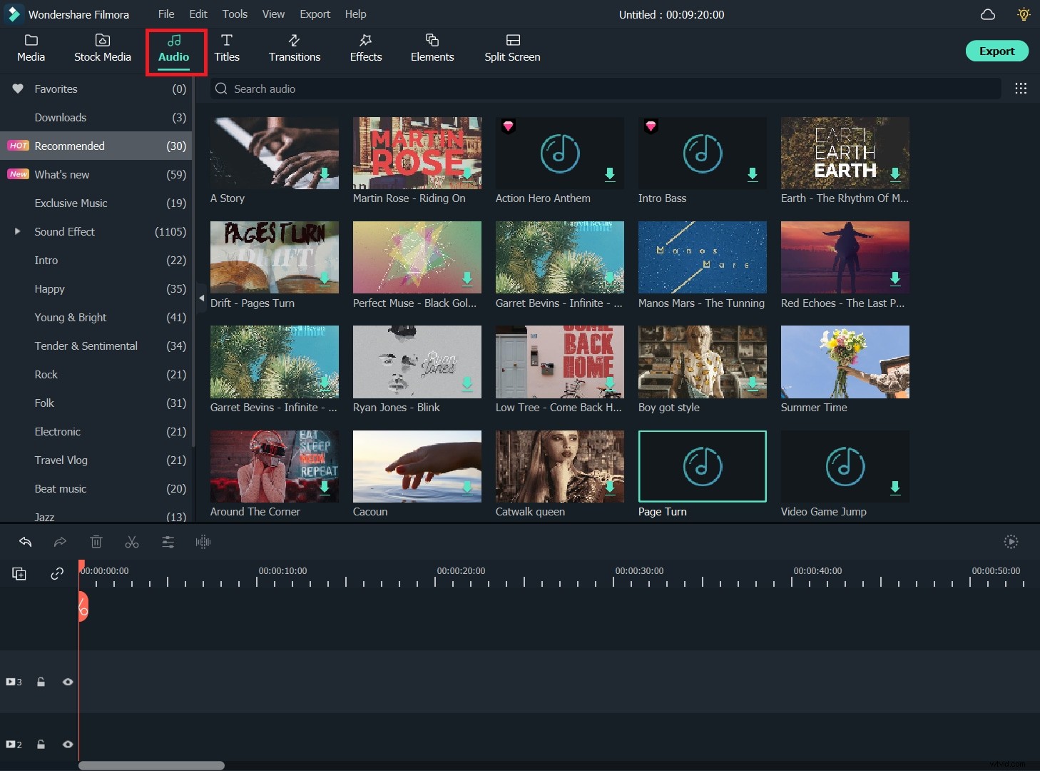Lock track 2 with the padlock
Screen dimensions: 1040x771
pos(41,744)
